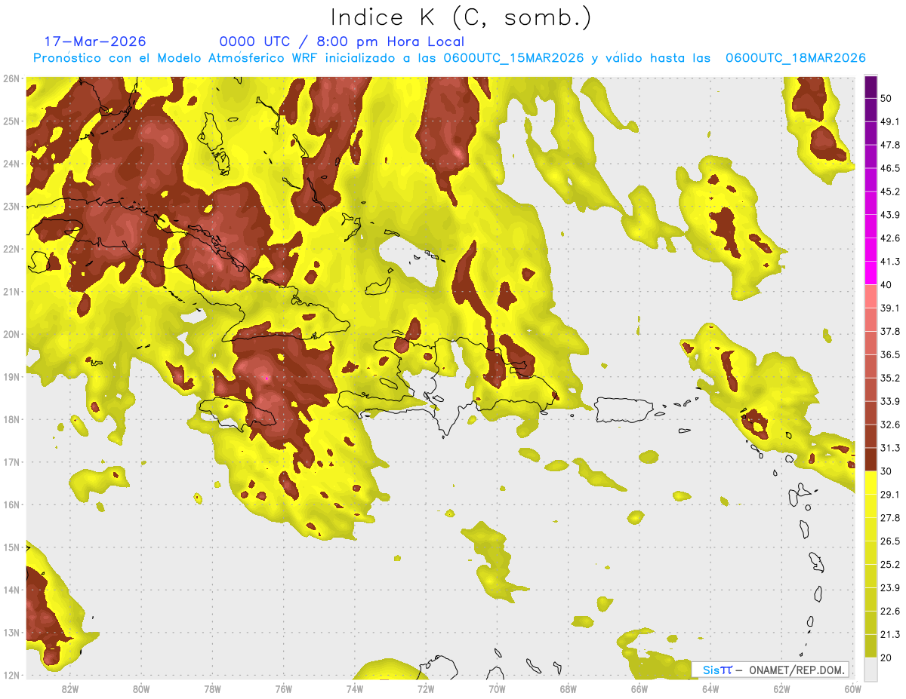Click the colorbar value label "47.8"
The image size is (906, 699).
pyautogui.click(x=889, y=146)
